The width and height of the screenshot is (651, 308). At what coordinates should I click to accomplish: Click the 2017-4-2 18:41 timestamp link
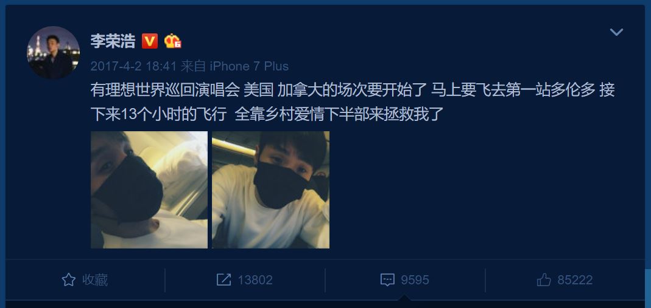[x=134, y=66]
